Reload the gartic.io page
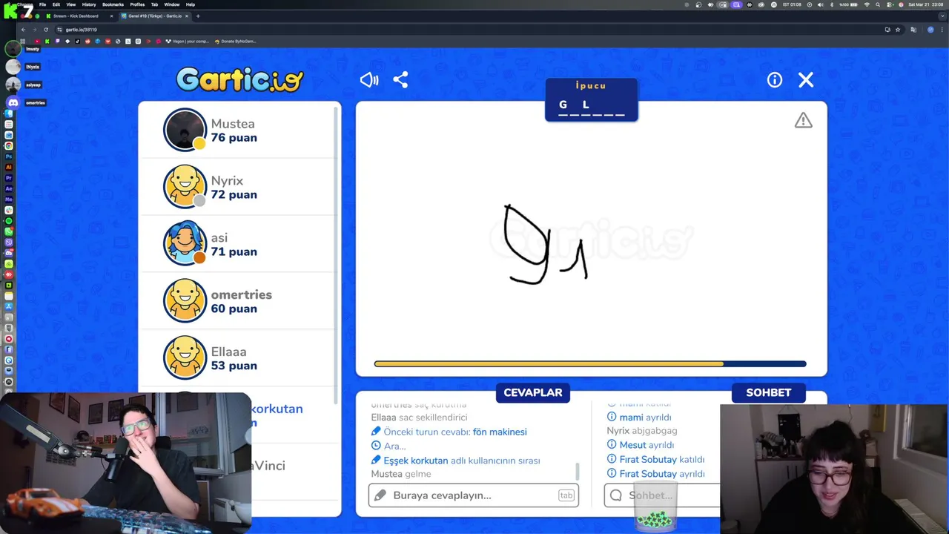 coord(46,30)
